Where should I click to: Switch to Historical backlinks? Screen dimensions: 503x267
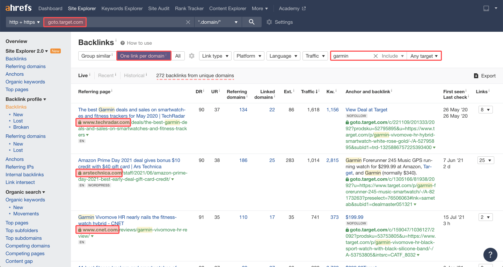134,75
